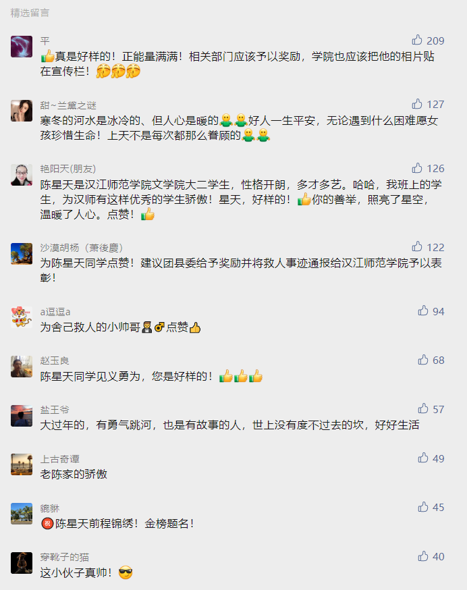
Task: Like 穿靴子的猫's comment
Action: coord(423,556)
